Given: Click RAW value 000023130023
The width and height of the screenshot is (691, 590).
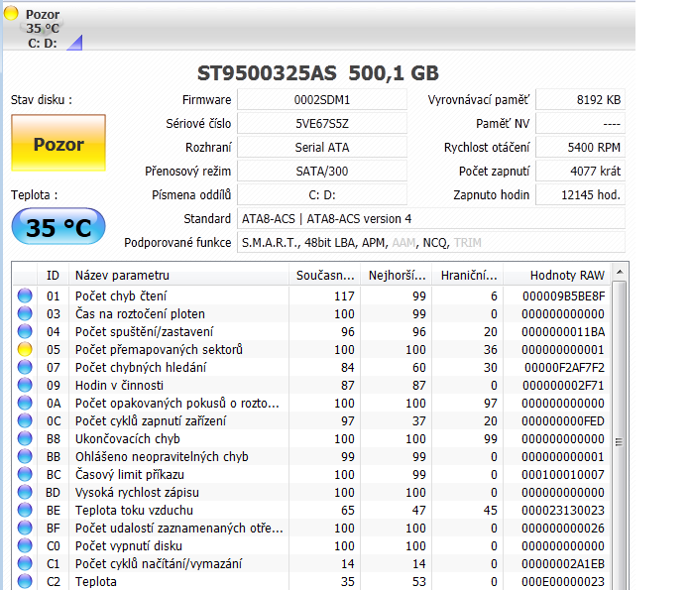Looking at the screenshot, I should 563,511.
